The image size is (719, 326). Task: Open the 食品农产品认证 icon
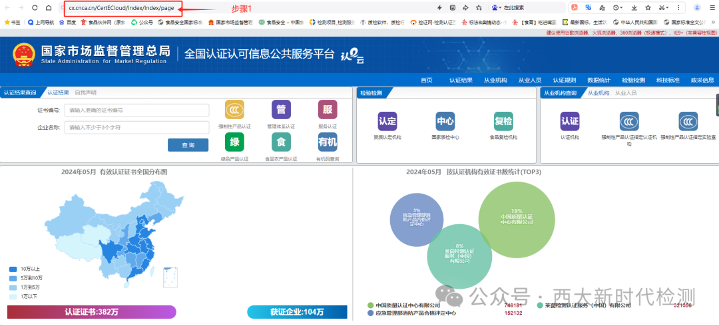pos(281,142)
